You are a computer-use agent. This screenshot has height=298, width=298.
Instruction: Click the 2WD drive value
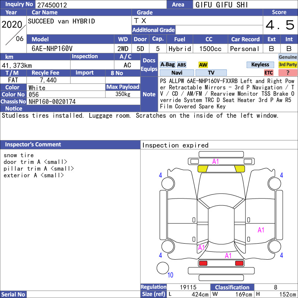coord(123,49)
